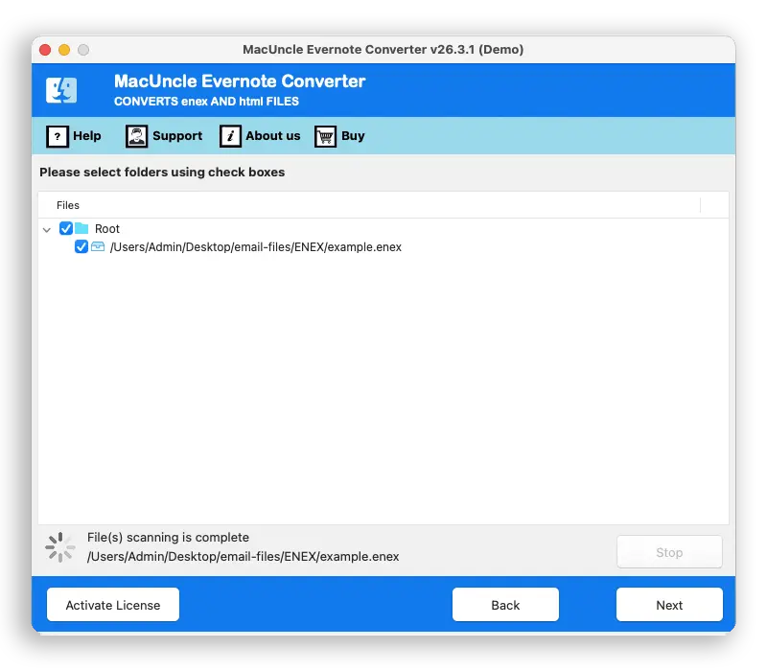The image size is (767, 671).
Task: Click the enex file tray icon
Action: coord(98,246)
